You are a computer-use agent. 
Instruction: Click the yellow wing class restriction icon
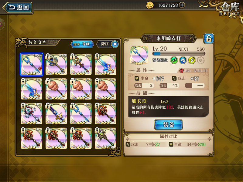pyautogui.click(x=192, y=60)
